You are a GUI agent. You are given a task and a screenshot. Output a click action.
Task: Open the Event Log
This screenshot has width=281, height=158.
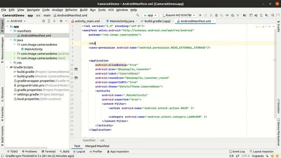237,151
